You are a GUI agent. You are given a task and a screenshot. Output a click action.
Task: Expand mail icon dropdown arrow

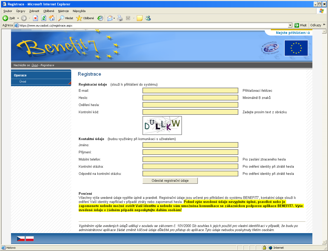coord(114,18)
